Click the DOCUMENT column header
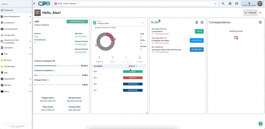Screen dimensions: 265x129 coord(98,66)
